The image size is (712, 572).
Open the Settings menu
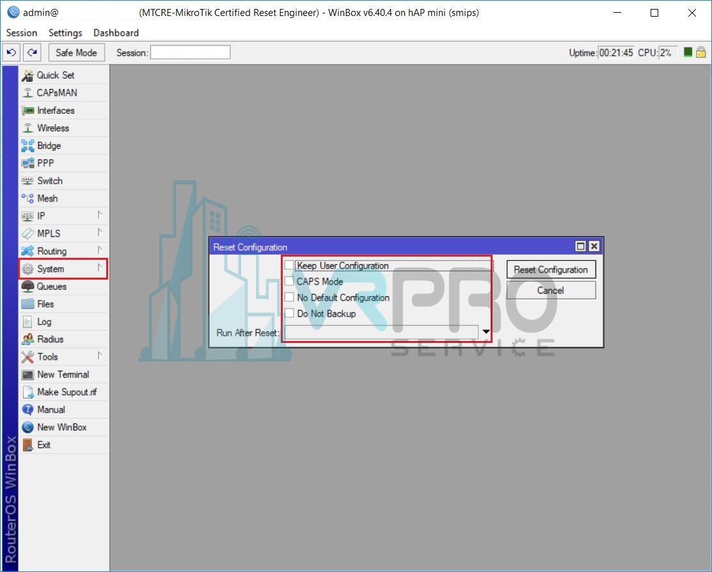click(x=65, y=33)
